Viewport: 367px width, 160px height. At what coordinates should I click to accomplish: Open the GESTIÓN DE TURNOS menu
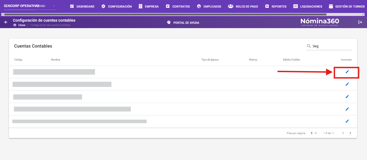coord(347,6)
